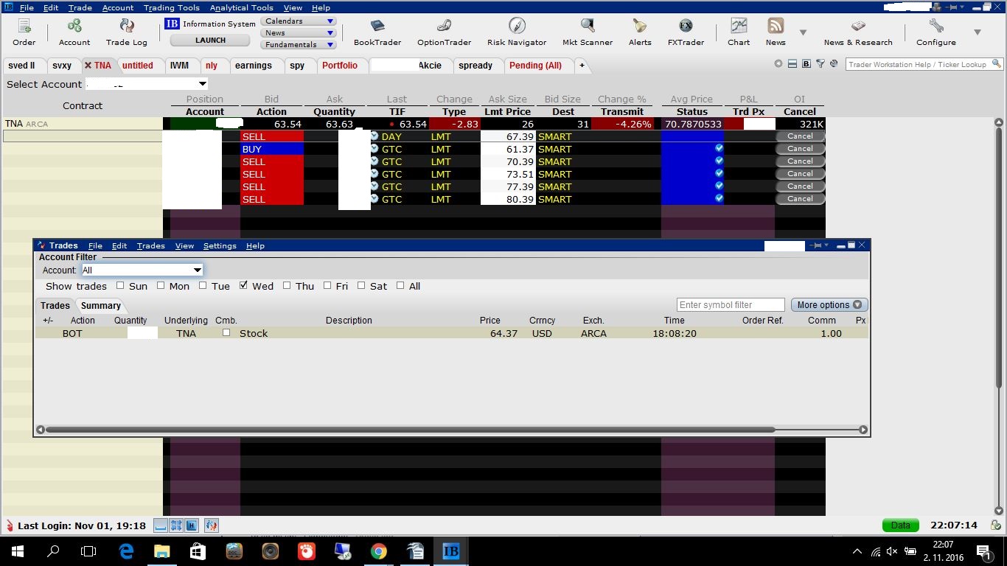Launch OptionTrader from the toolbar
This screenshot has width=1007, height=566.
tap(444, 32)
